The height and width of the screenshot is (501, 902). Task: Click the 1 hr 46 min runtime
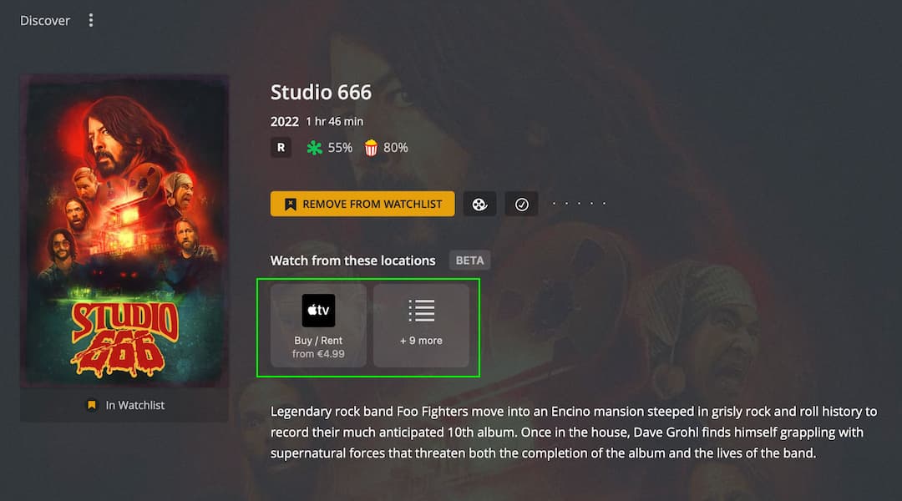coord(334,121)
